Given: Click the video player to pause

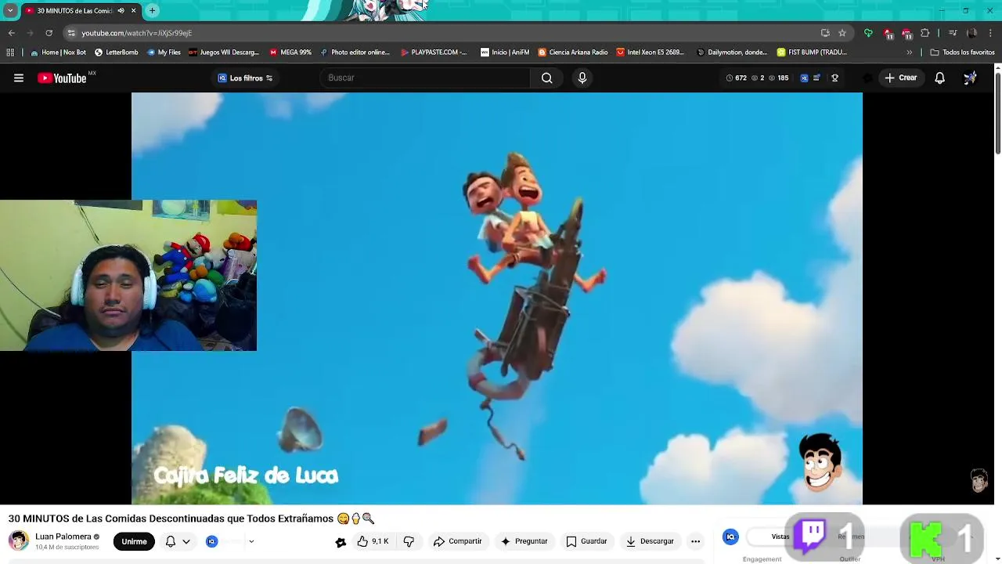Looking at the screenshot, I should pos(497,298).
